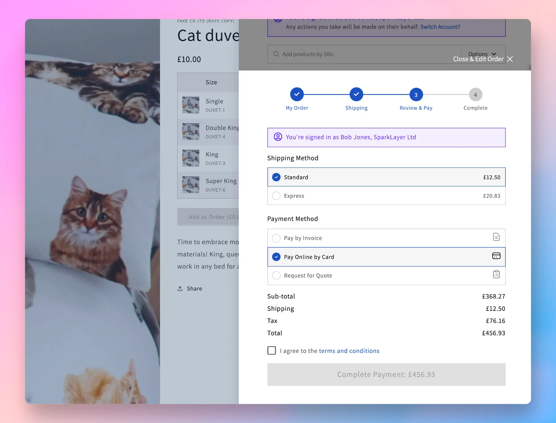Click the clipboard icon in Request for Quote row
This screenshot has height=423, width=556.
click(496, 274)
